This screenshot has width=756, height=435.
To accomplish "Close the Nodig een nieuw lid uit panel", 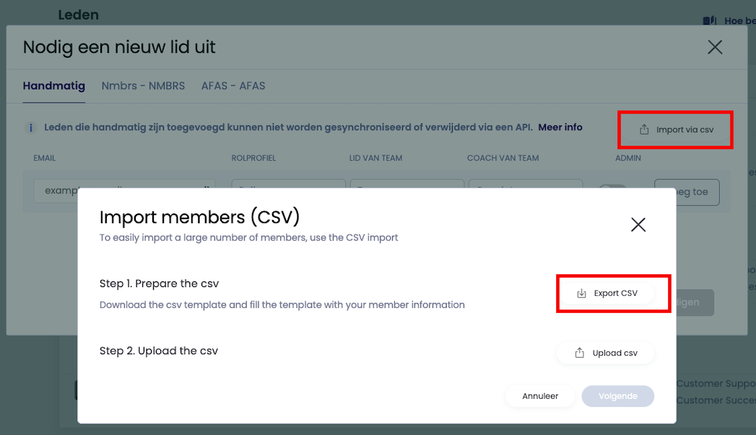I will [x=715, y=48].
